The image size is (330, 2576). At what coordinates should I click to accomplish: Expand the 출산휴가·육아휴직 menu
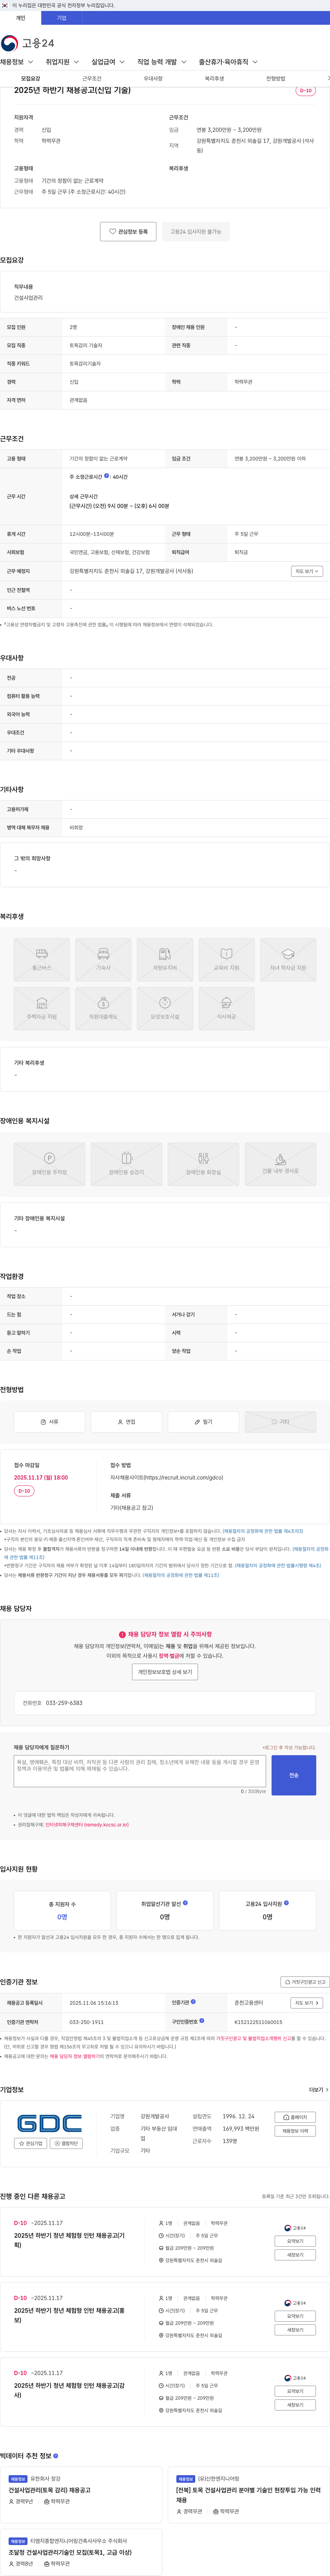pyautogui.click(x=228, y=62)
